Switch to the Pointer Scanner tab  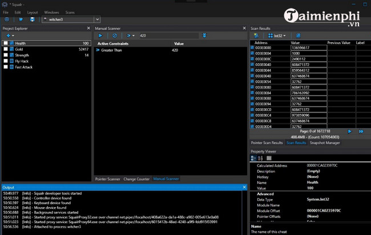pyautogui.click(x=108, y=179)
